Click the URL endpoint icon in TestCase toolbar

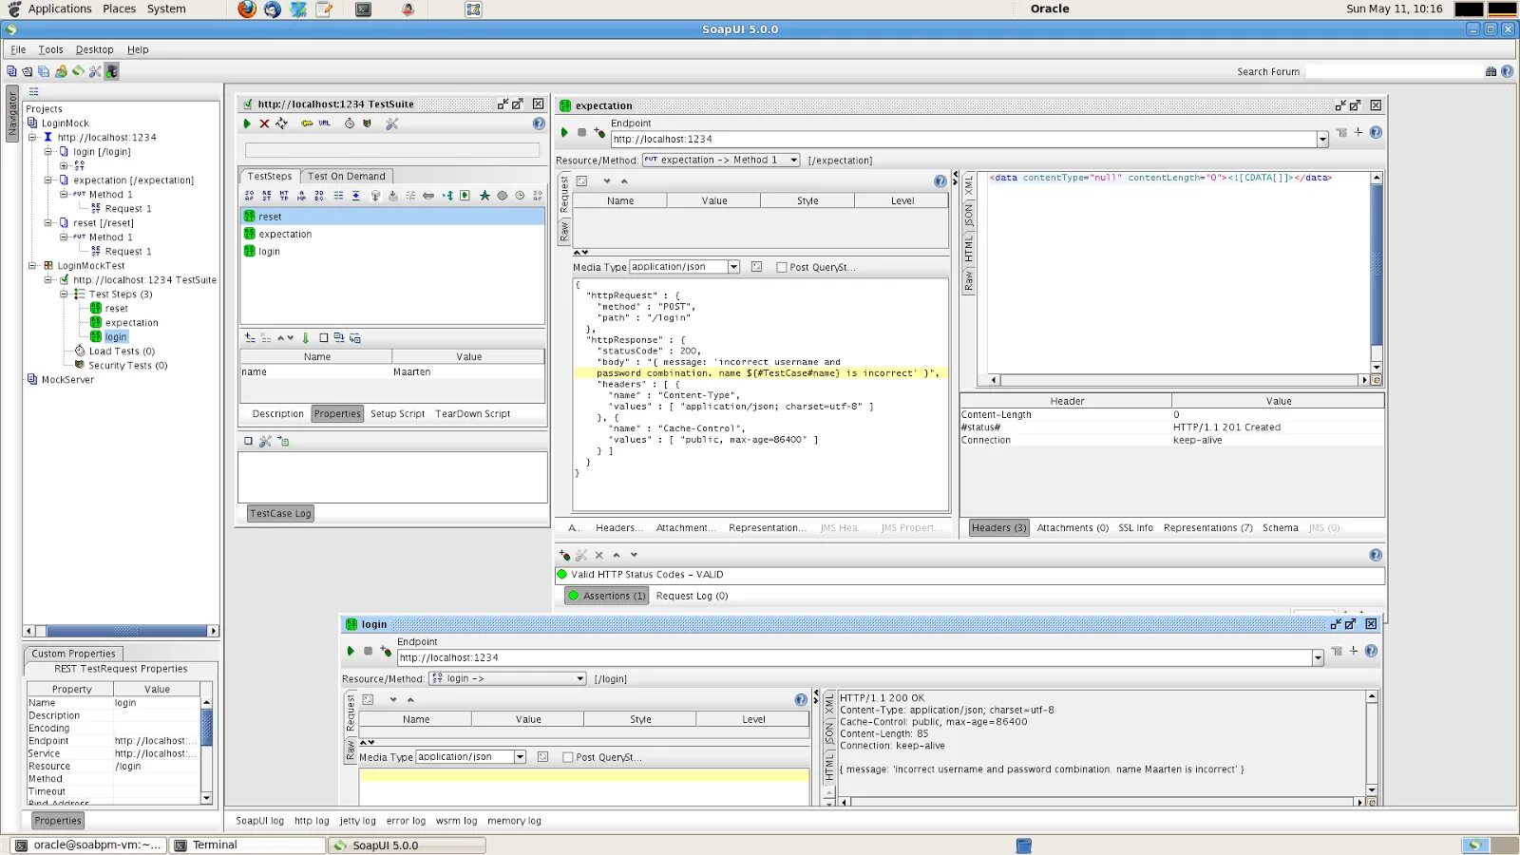click(325, 123)
